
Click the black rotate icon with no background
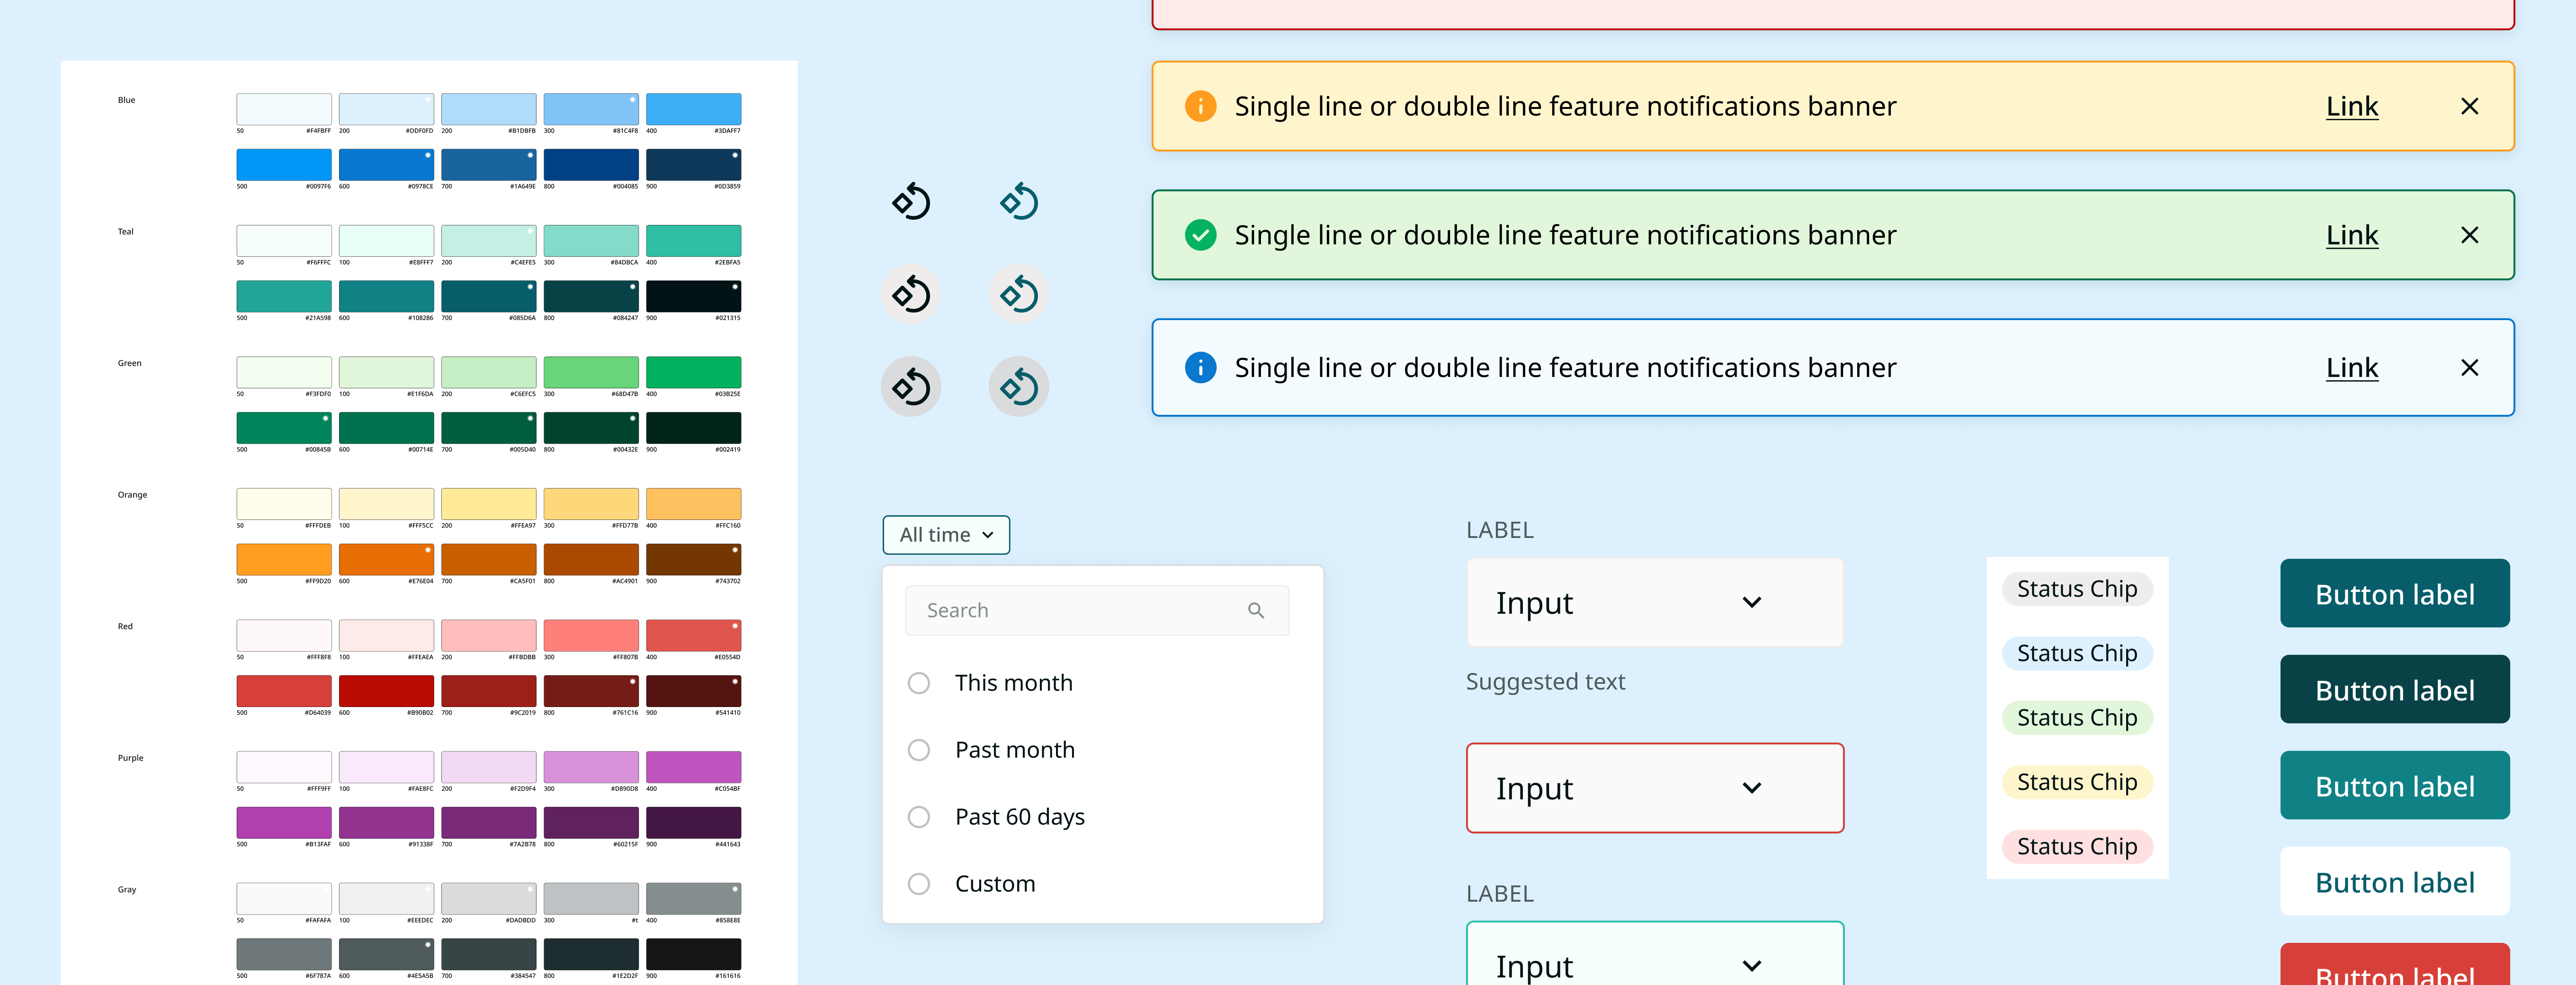[x=911, y=202]
